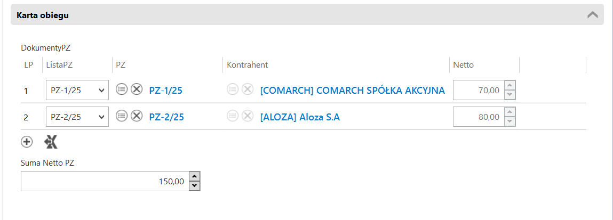Open the PZ-1/25 document link
This screenshot has height=220, width=613.
[x=165, y=91]
